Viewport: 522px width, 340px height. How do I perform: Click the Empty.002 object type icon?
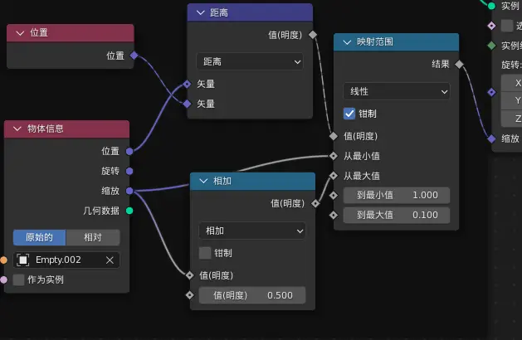(23, 260)
